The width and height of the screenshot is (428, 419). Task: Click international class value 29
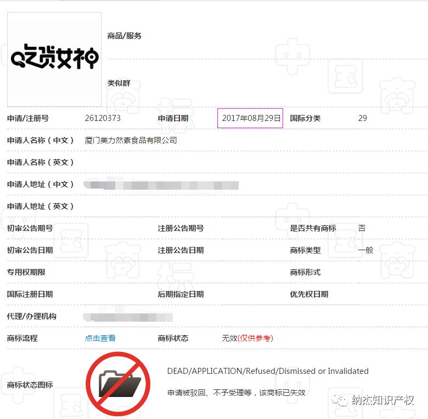point(363,118)
